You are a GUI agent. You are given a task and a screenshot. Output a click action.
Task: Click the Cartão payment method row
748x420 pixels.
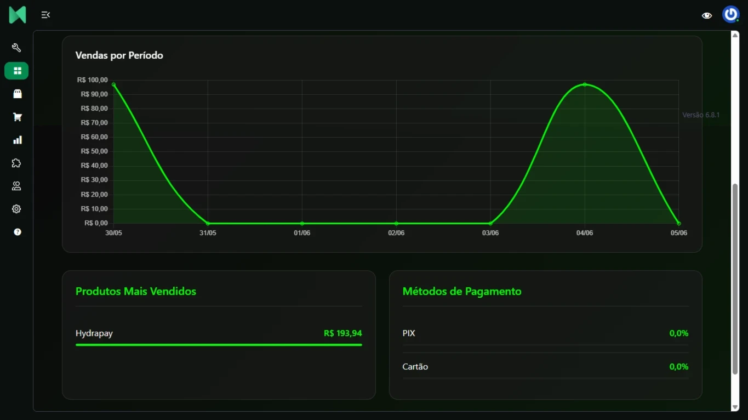point(415,366)
